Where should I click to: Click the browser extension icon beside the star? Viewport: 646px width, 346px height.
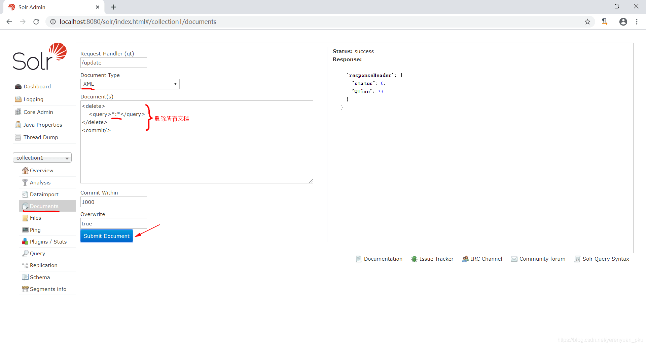[605, 22]
